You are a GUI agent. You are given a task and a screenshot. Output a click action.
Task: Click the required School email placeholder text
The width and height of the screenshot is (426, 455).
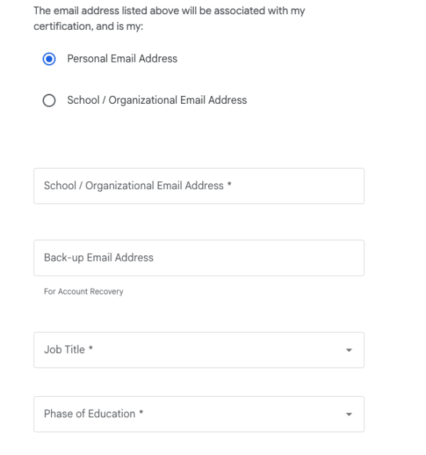tap(138, 186)
